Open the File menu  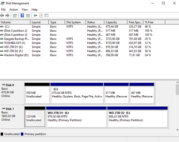3,10
